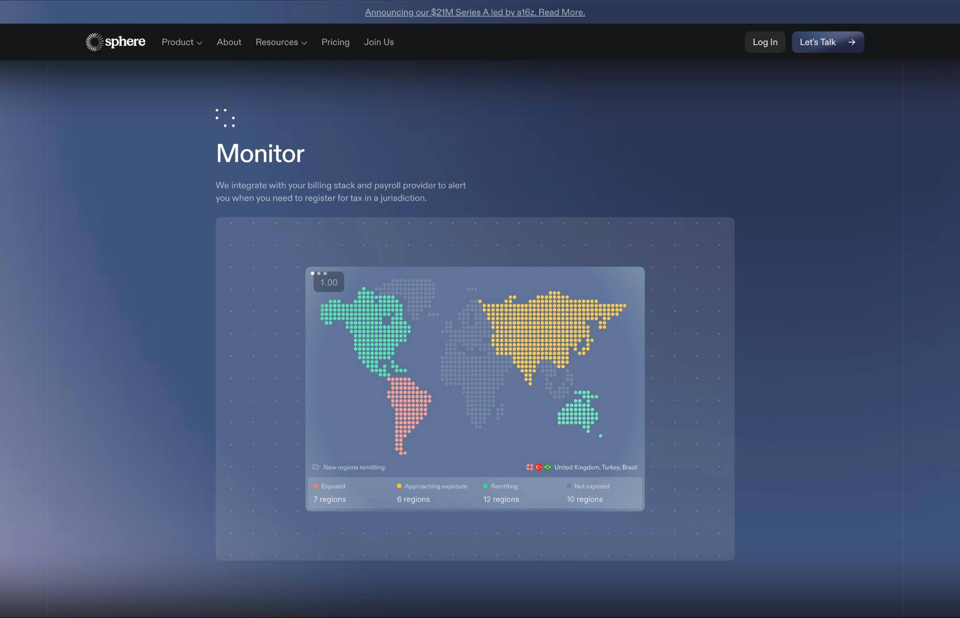Click the Turkey flag icon in map footer
Screen dimensions: 960x618
point(539,467)
